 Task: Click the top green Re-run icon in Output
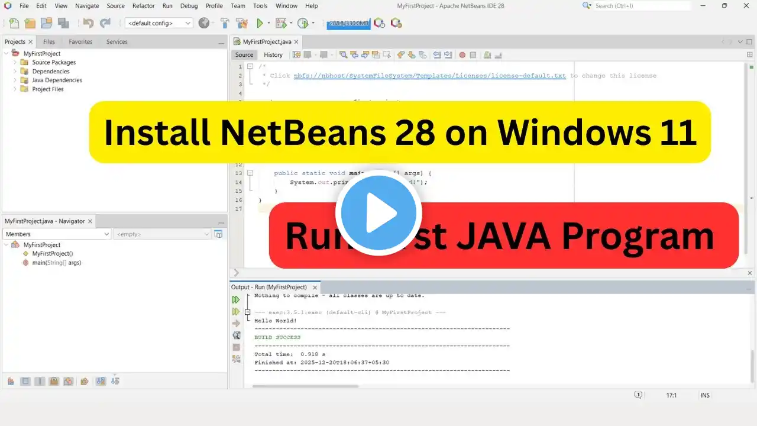point(236,299)
